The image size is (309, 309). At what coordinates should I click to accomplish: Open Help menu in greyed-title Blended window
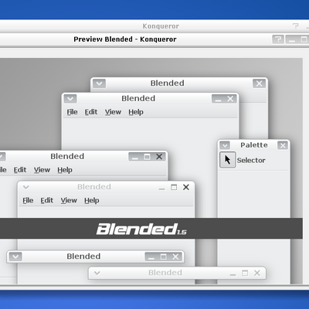point(91,200)
